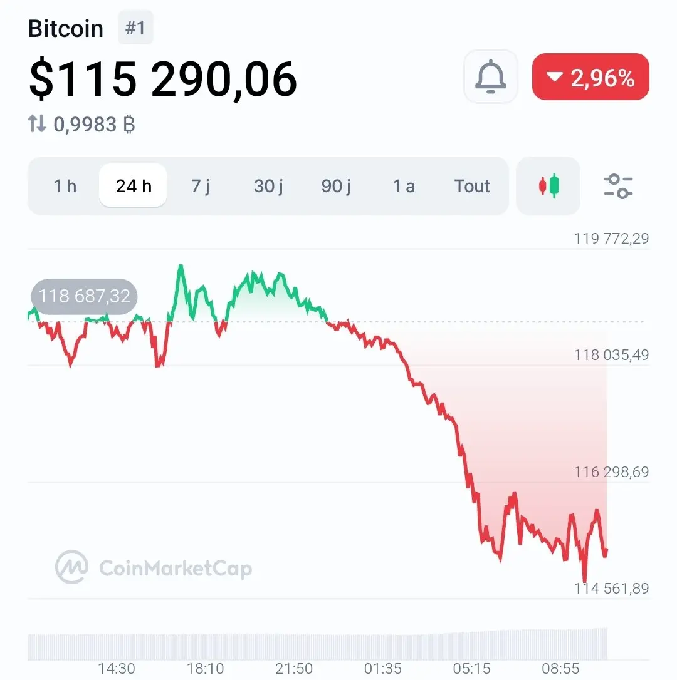This screenshot has width=677, height=680.
Task: Tap the $115 290,06 price text
Action: (163, 78)
